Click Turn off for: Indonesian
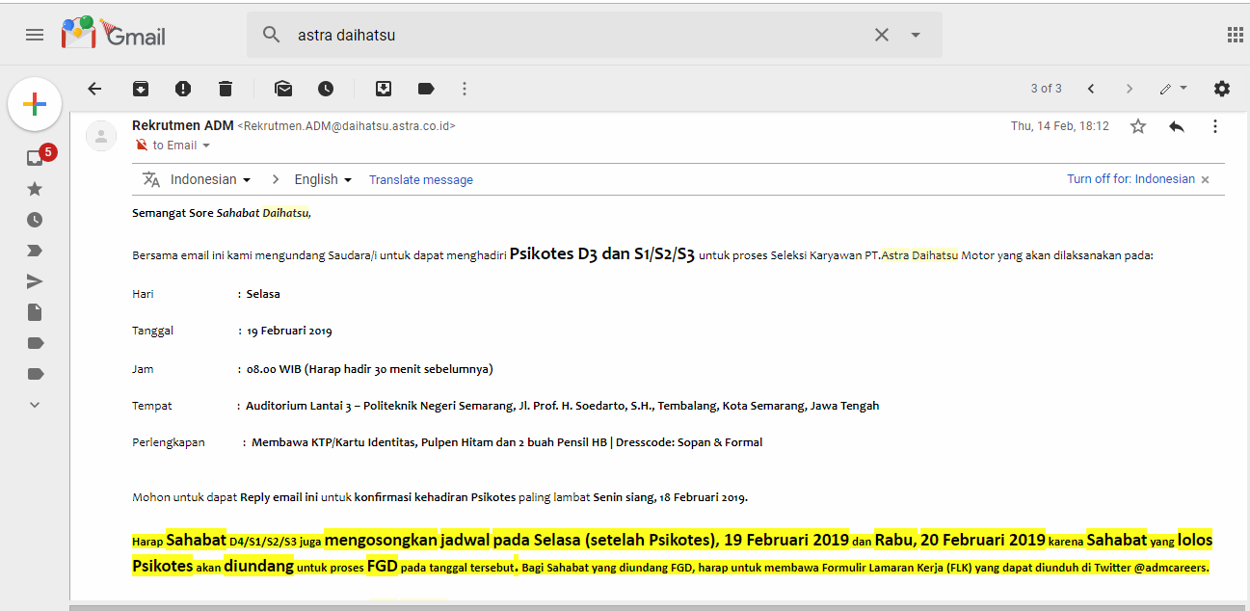The width and height of the screenshot is (1250, 611). tap(1130, 179)
